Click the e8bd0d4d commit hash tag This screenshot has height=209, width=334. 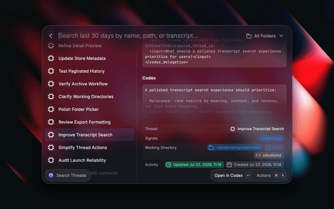269,155
